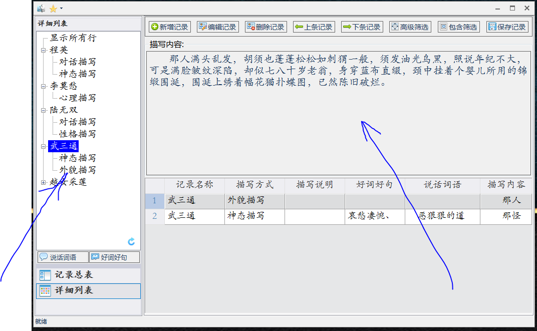Click the 外貌描写 cell in row 1
Screen dimensions: 537x331
[254, 201]
